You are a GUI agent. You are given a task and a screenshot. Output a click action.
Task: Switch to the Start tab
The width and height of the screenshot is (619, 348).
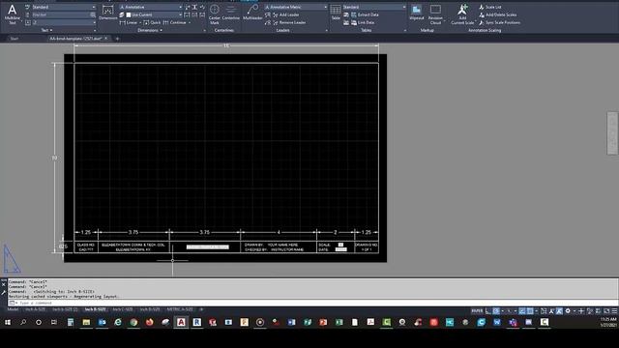click(15, 39)
